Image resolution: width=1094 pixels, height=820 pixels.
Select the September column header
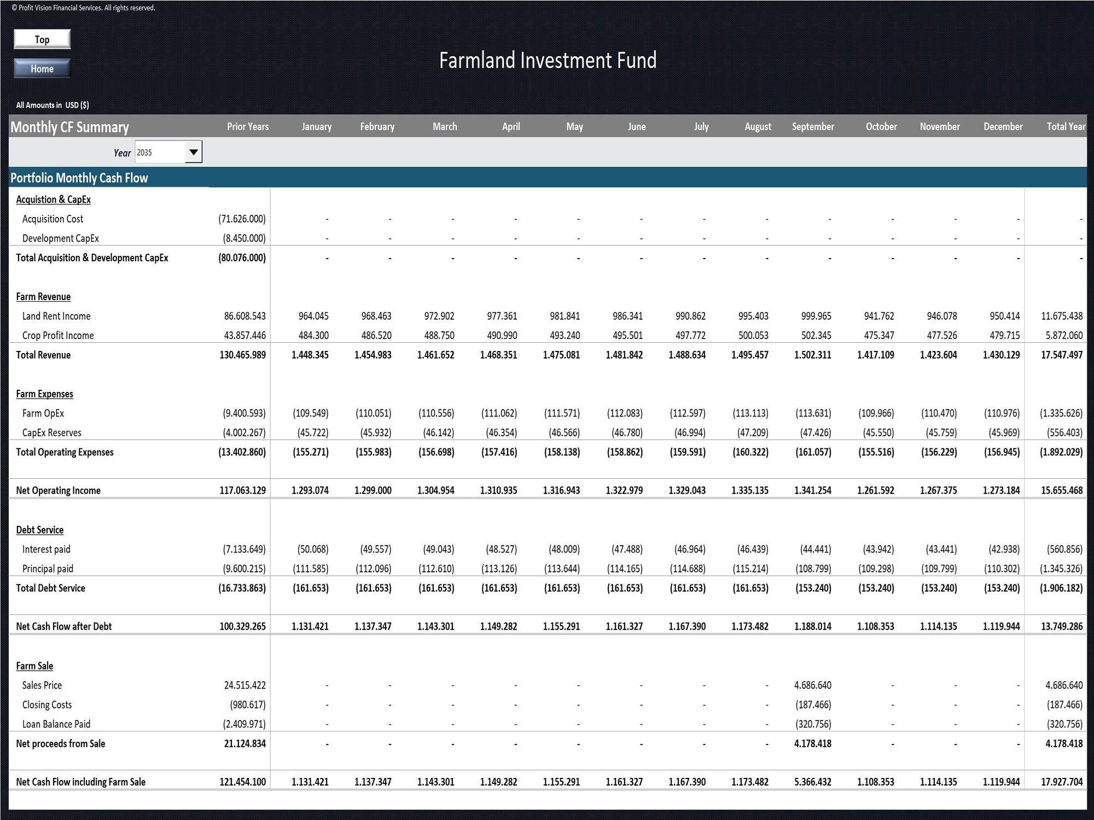(x=813, y=126)
